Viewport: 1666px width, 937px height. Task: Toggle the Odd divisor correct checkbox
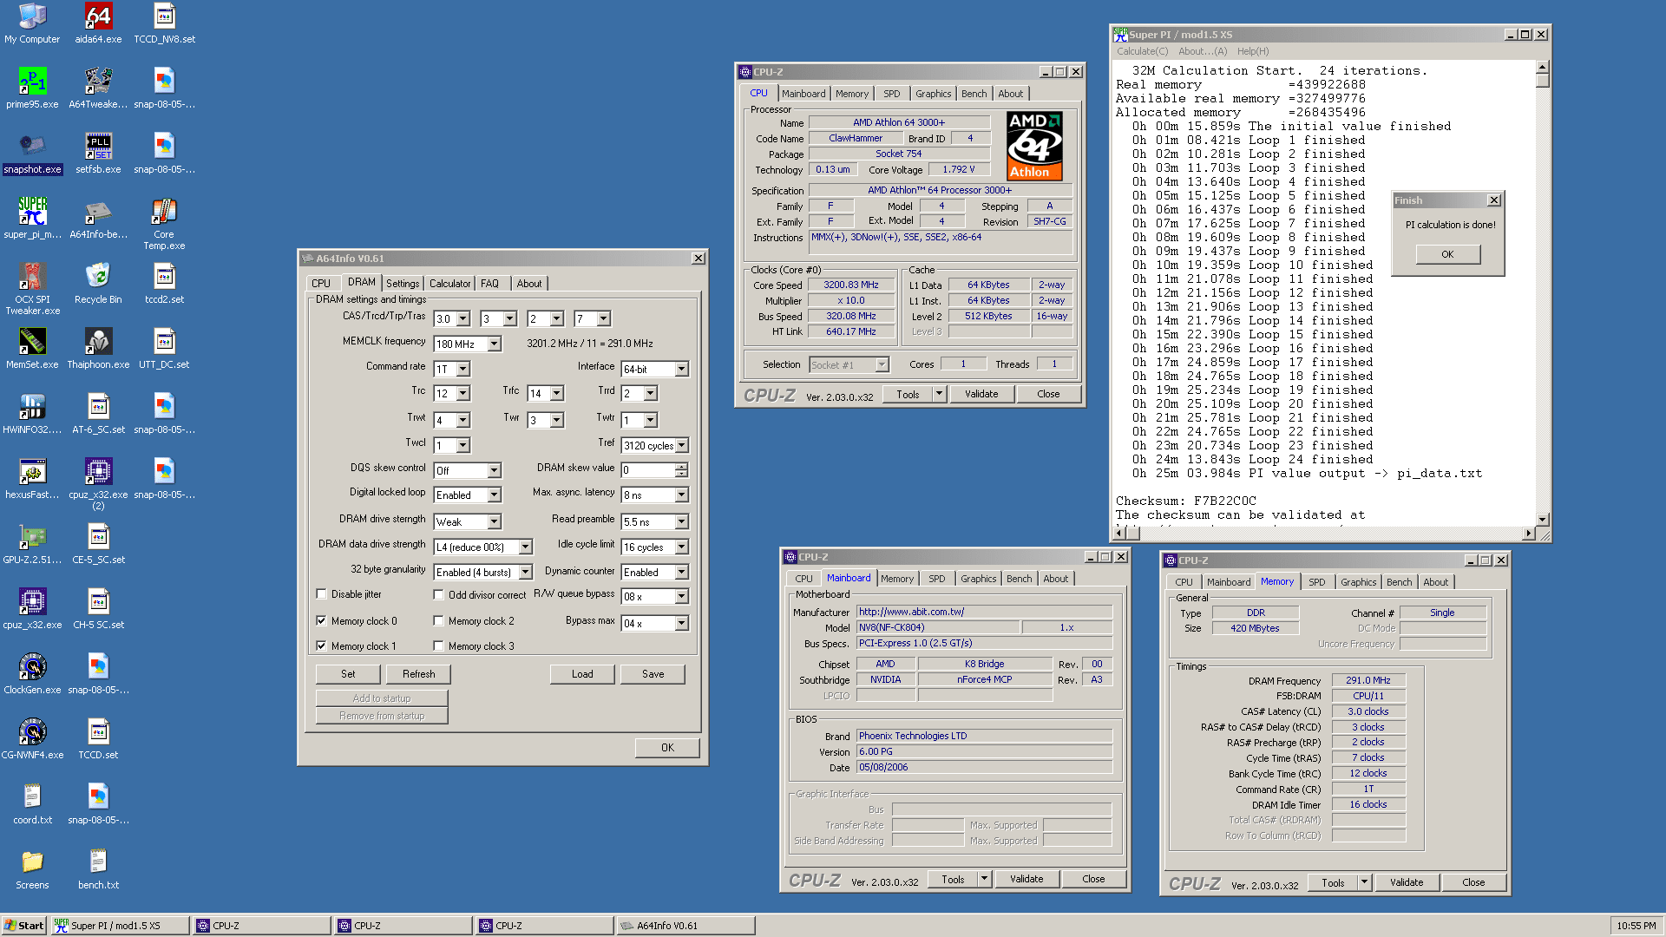(439, 595)
